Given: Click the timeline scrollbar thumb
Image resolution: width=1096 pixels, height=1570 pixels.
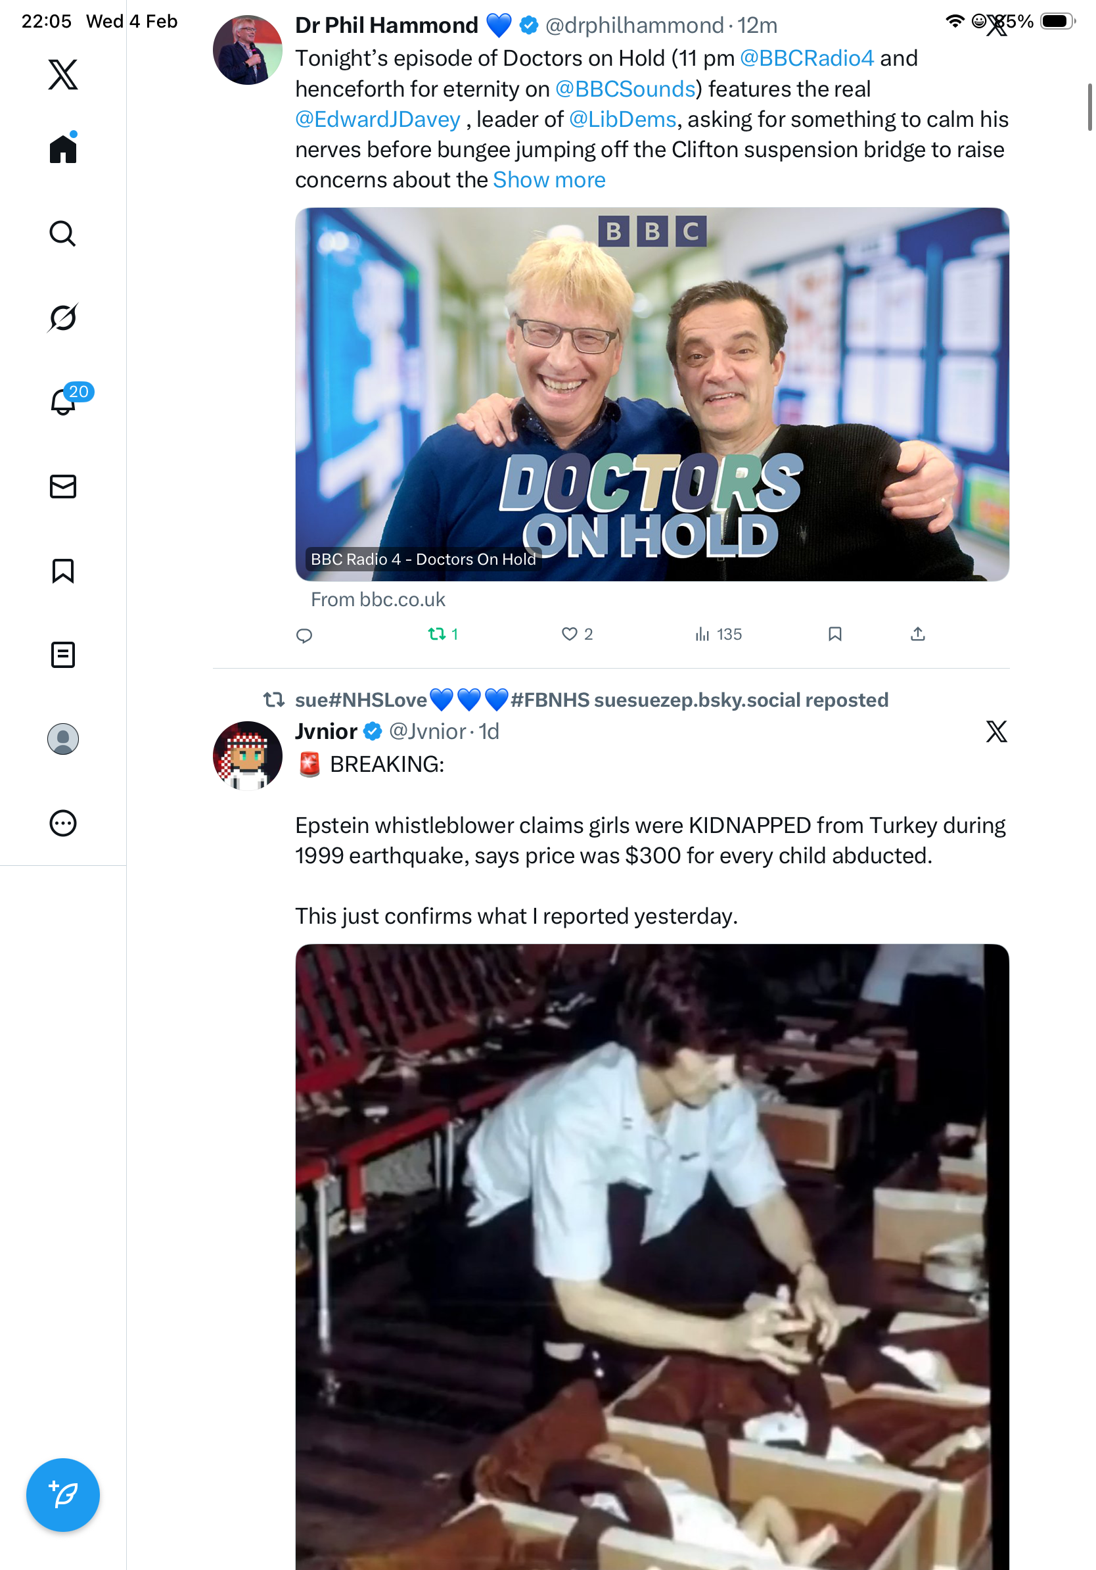Looking at the screenshot, I should [1089, 107].
